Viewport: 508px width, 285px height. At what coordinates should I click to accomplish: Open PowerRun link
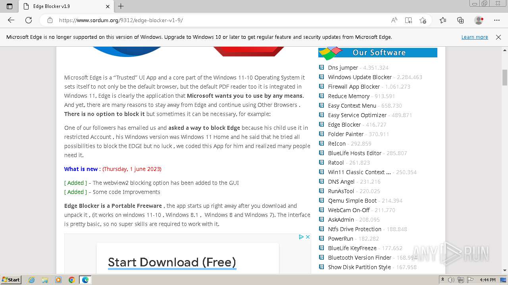pos(341,239)
